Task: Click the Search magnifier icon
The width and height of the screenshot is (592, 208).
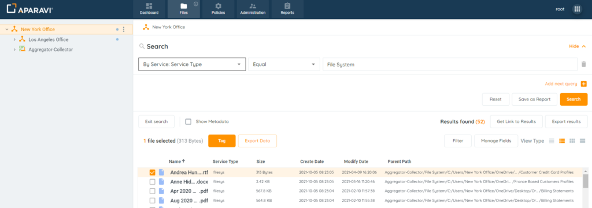Action: coord(142,46)
